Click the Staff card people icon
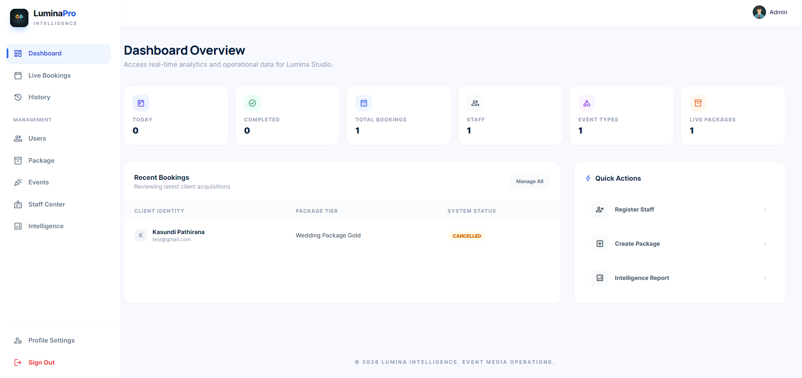Screen dimensions: 802x378 pos(475,103)
